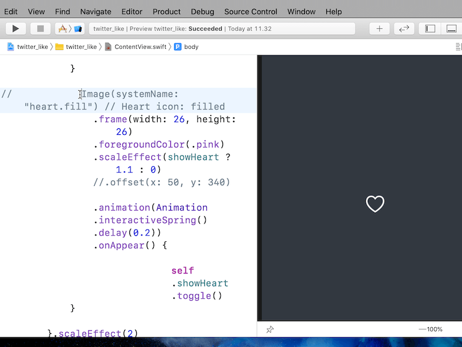The image size is (462, 347).
Task: Open the Debug menu
Action: tap(202, 12)
